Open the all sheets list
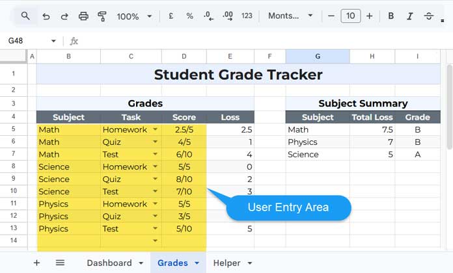The height and width of the screenshot is (273, 453). click(60, 263)
